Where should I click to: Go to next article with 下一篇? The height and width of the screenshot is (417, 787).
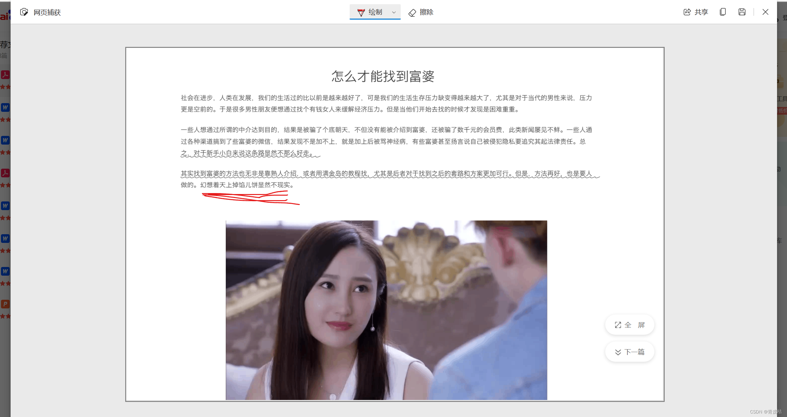629,352
